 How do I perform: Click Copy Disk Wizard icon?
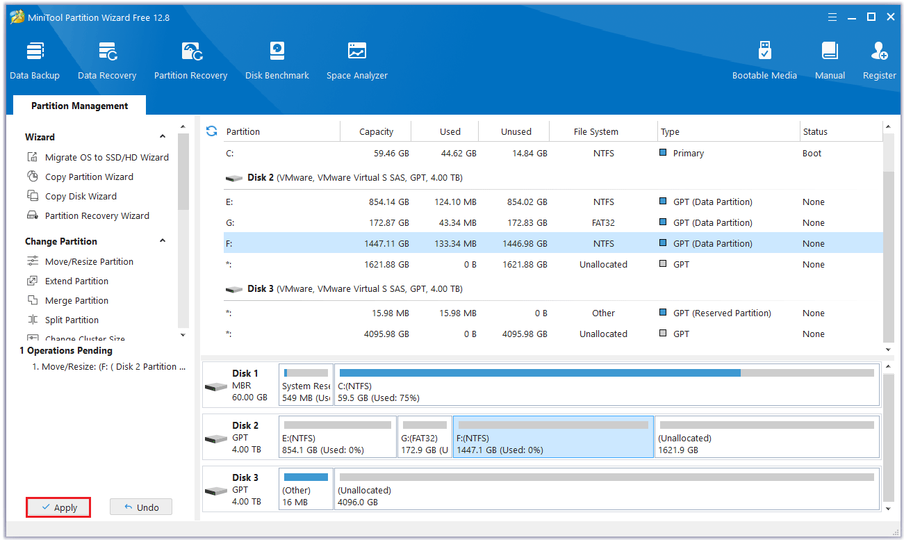coord(32,196)
